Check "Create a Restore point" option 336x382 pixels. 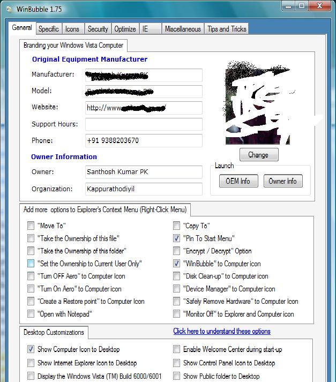(x=31, y=301)
